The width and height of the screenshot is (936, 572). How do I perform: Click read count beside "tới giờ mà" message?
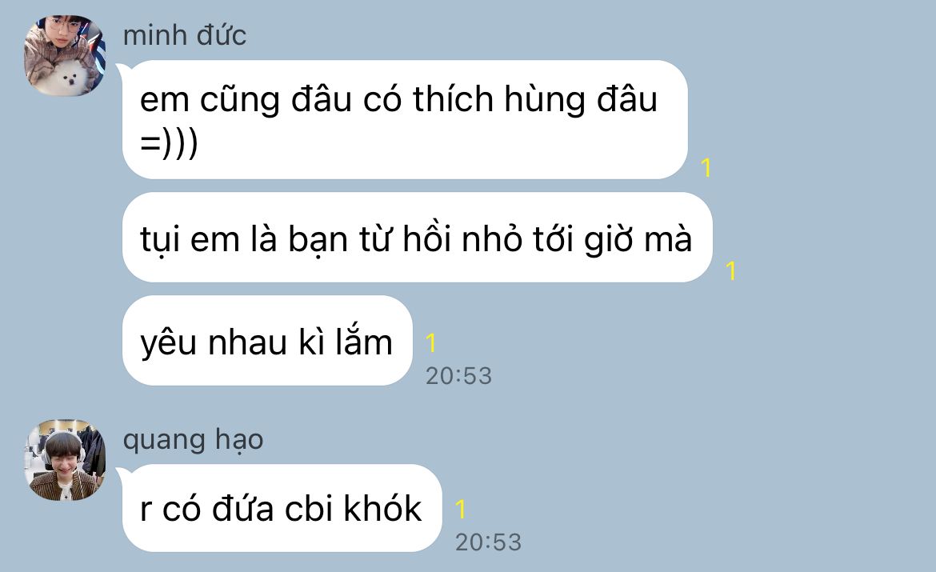click(x=730, y=271)
